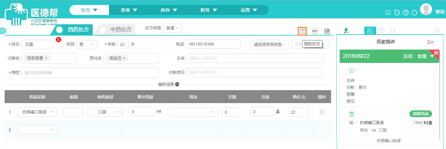Open the user avatar picture

point(426,9)
